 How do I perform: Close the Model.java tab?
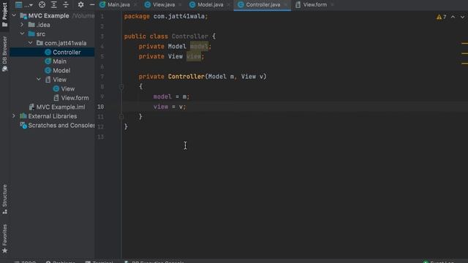tap(228, 5)
